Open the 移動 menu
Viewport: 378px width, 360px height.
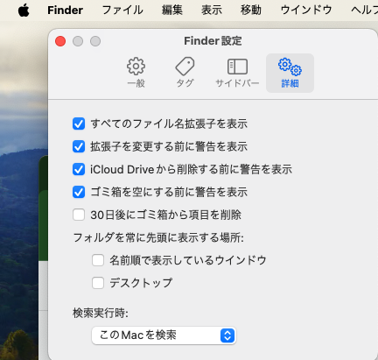point(251,11)
